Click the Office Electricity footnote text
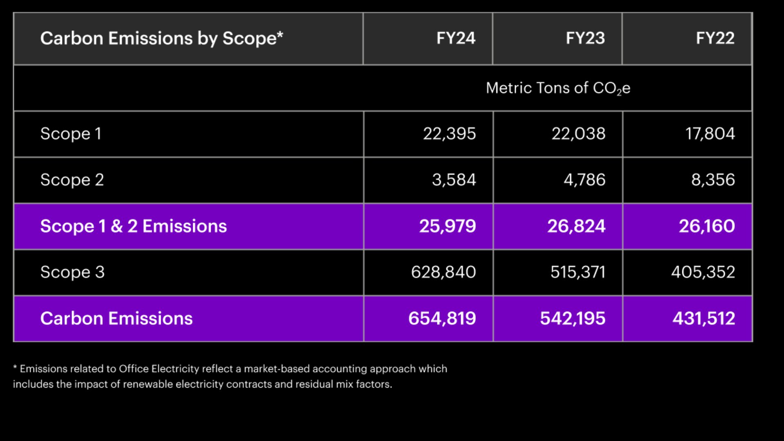Screen dimensions: 784x441 tap(230, 376)
